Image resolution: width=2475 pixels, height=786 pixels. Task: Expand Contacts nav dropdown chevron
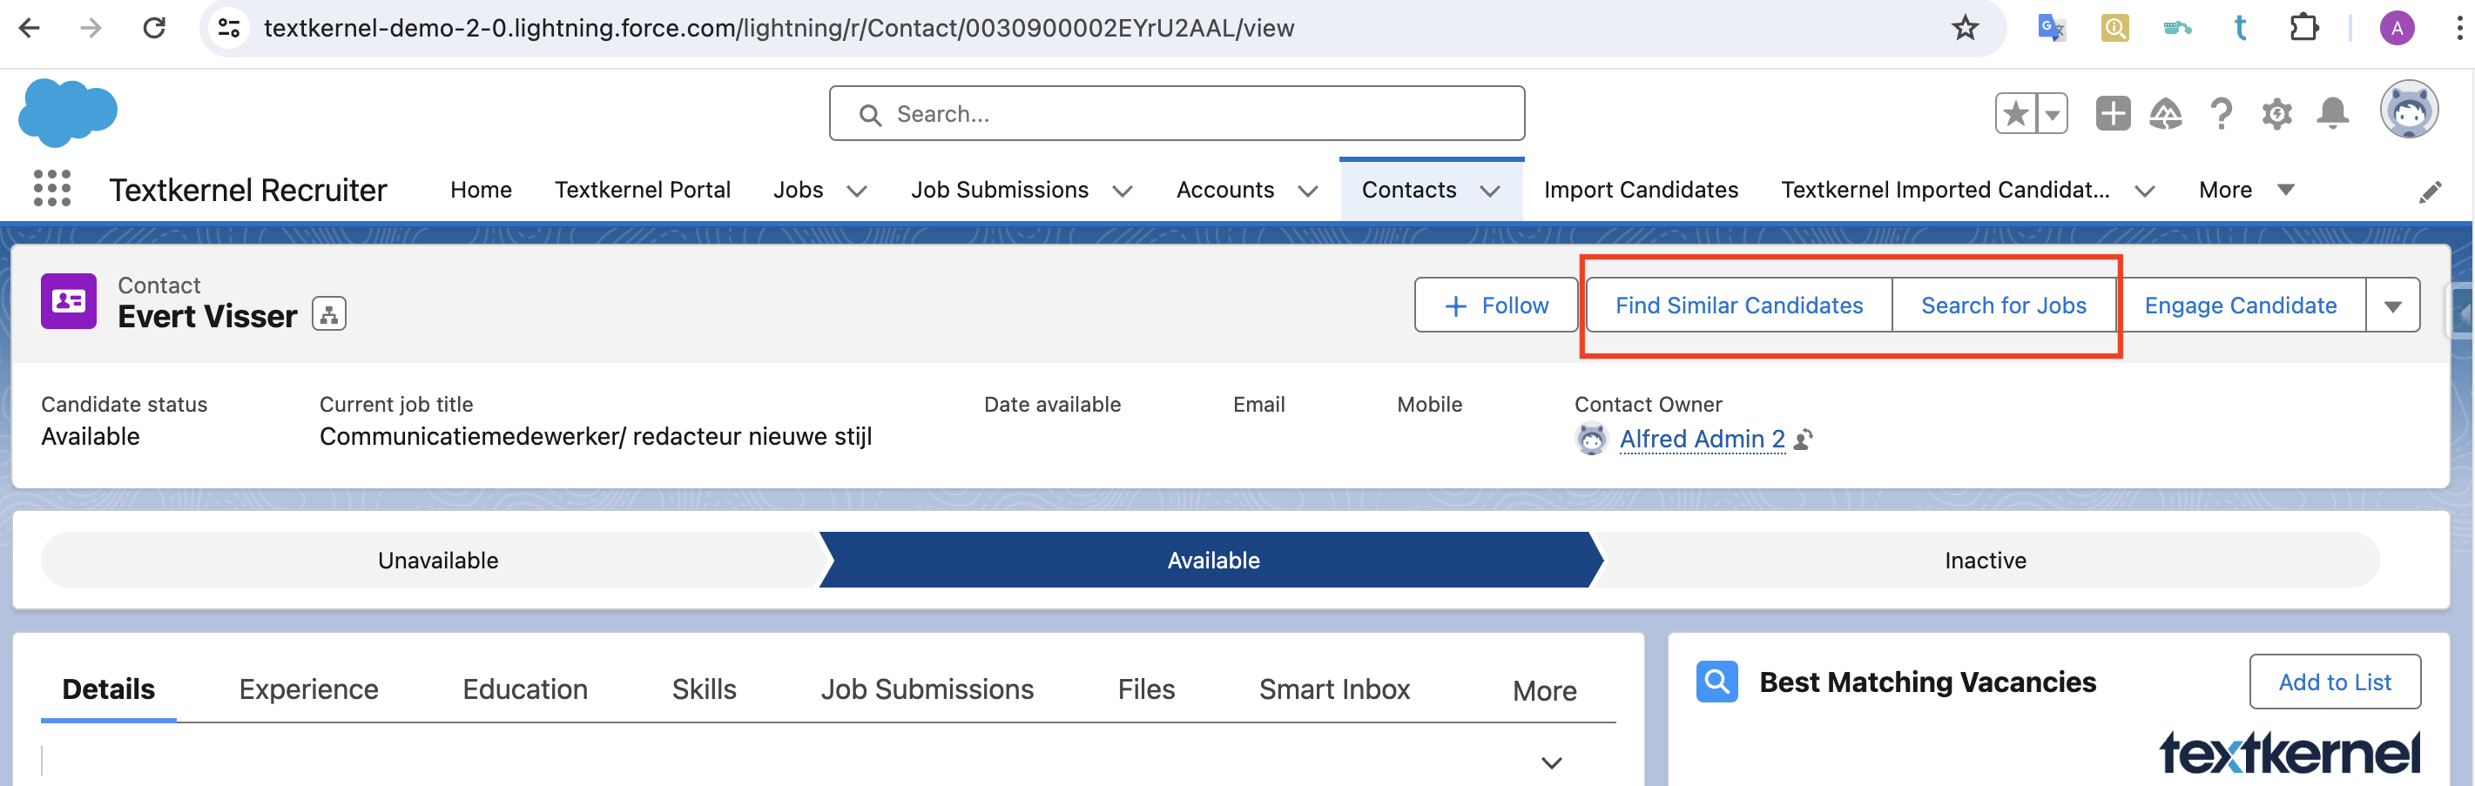tap(1489, 191)
